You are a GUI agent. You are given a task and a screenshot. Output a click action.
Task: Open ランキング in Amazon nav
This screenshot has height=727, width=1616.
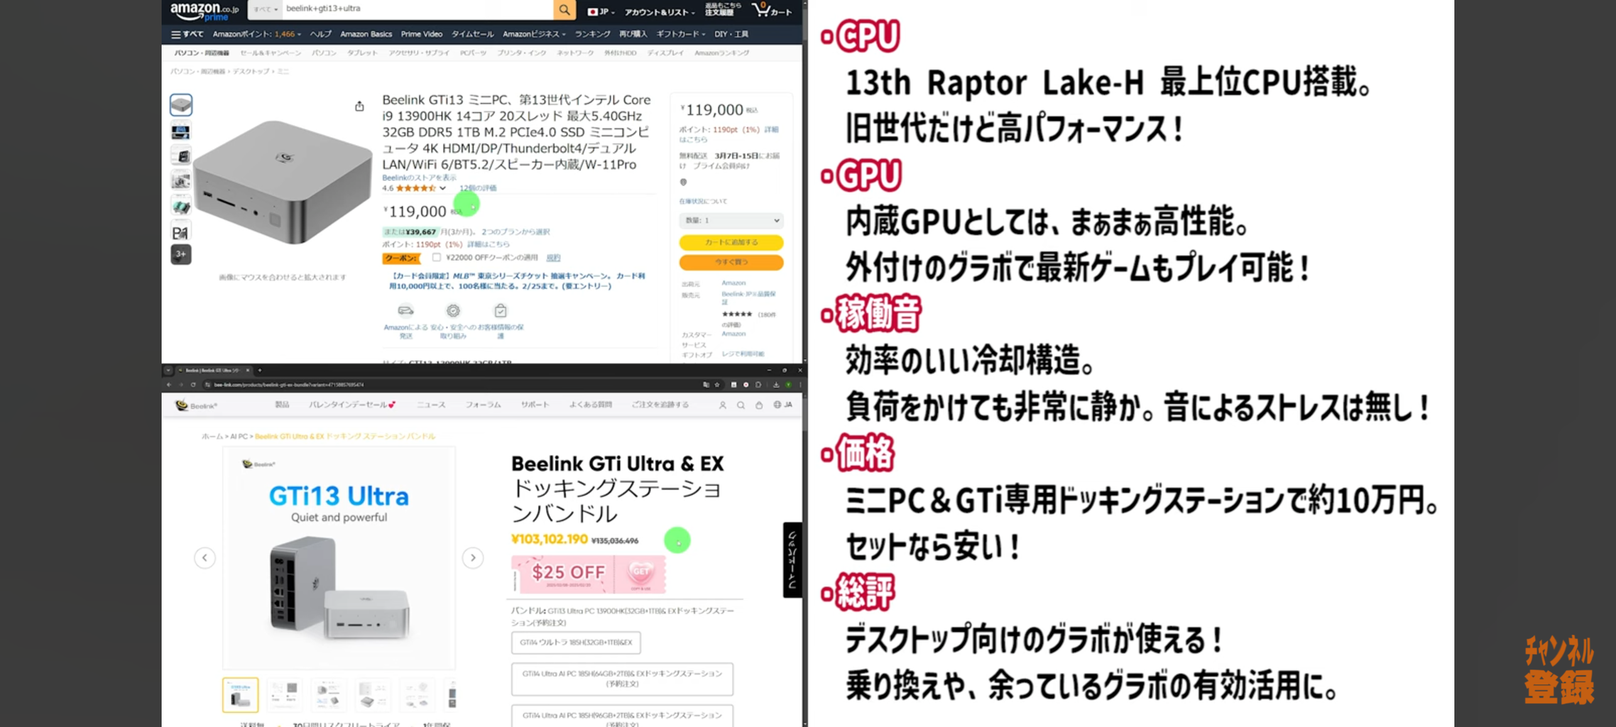click(x=592, y=34)
